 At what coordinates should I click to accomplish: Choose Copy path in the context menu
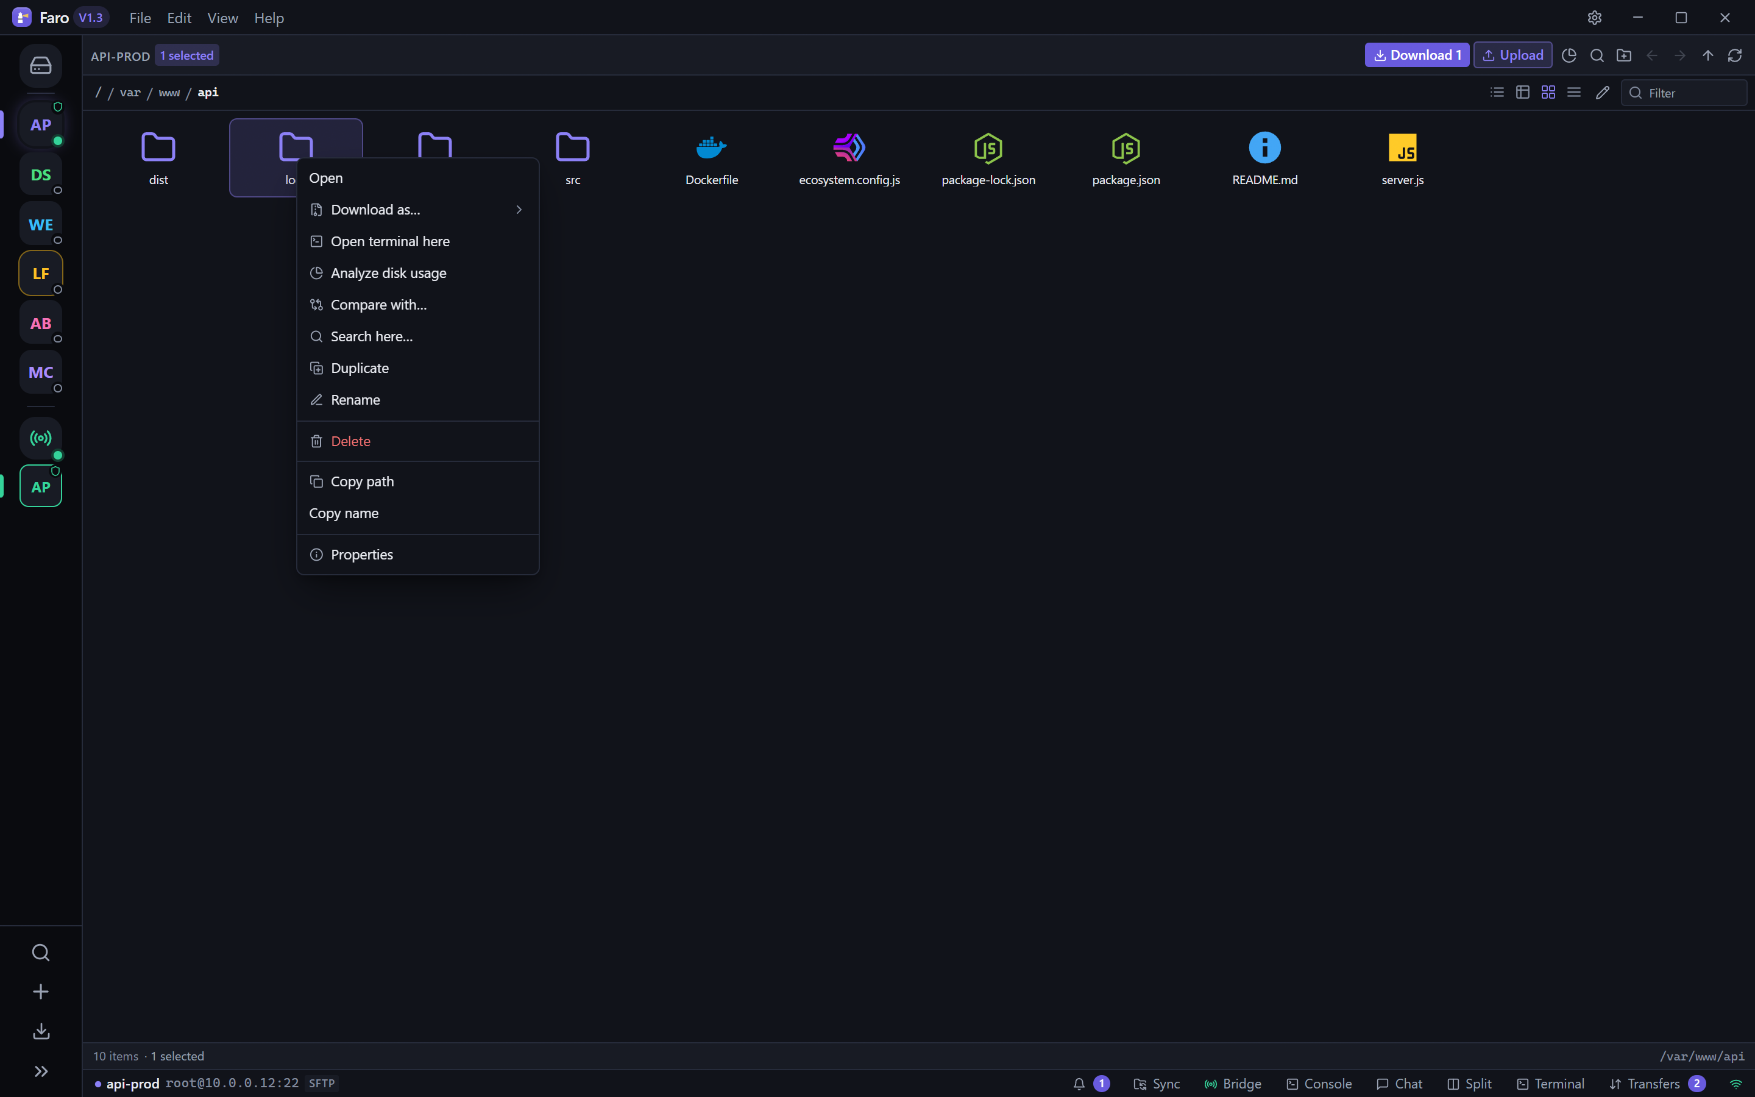tap(417, 481)
